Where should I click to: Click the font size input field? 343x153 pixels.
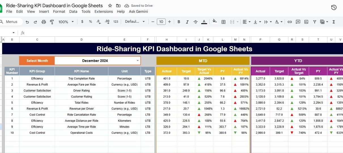[x=161, y=22]
